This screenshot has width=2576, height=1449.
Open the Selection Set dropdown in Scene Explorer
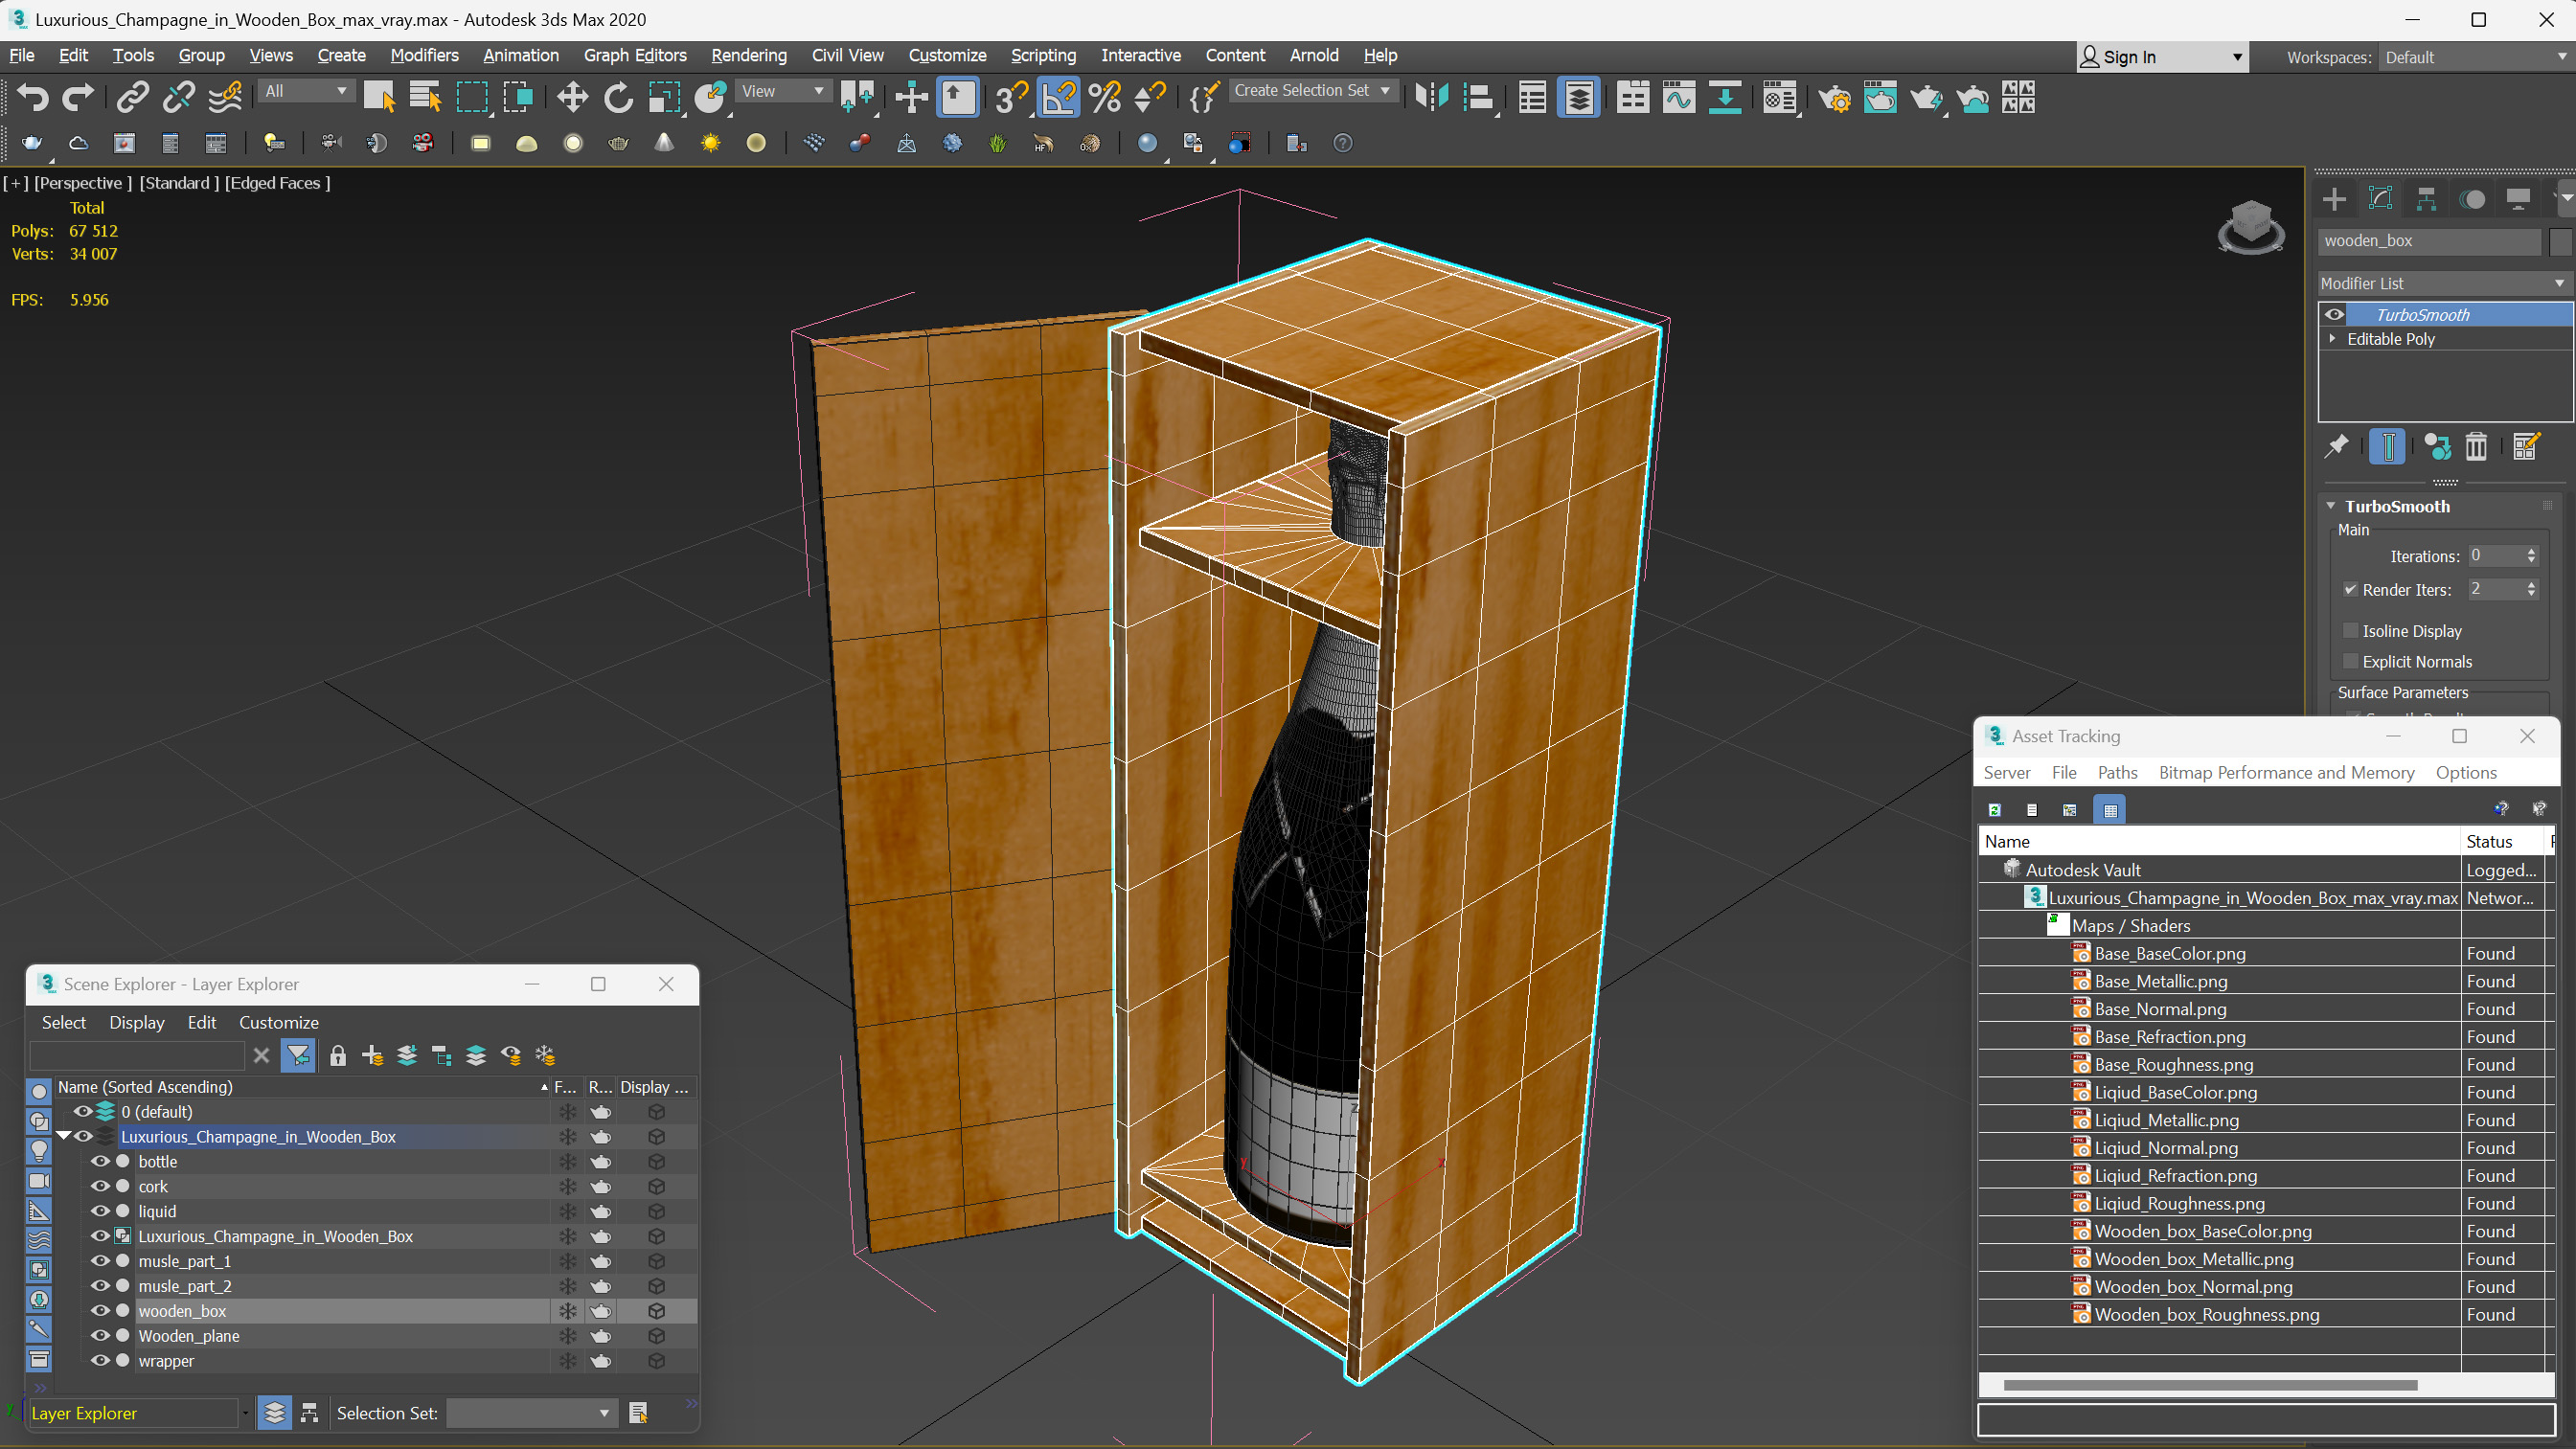(x=530, y=1413)
